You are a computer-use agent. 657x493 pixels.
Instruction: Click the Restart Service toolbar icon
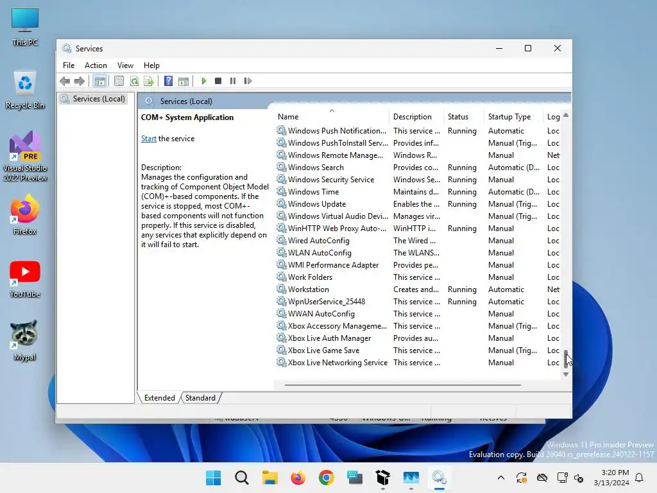[x=248, y=81]
